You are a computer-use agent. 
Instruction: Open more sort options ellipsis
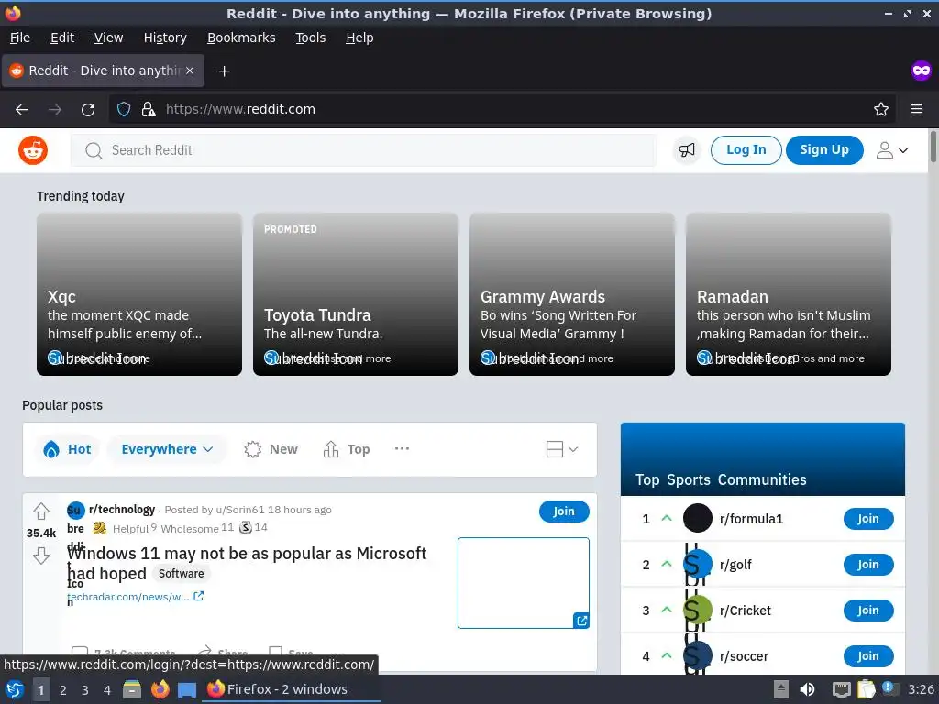[x=402, y=448]
